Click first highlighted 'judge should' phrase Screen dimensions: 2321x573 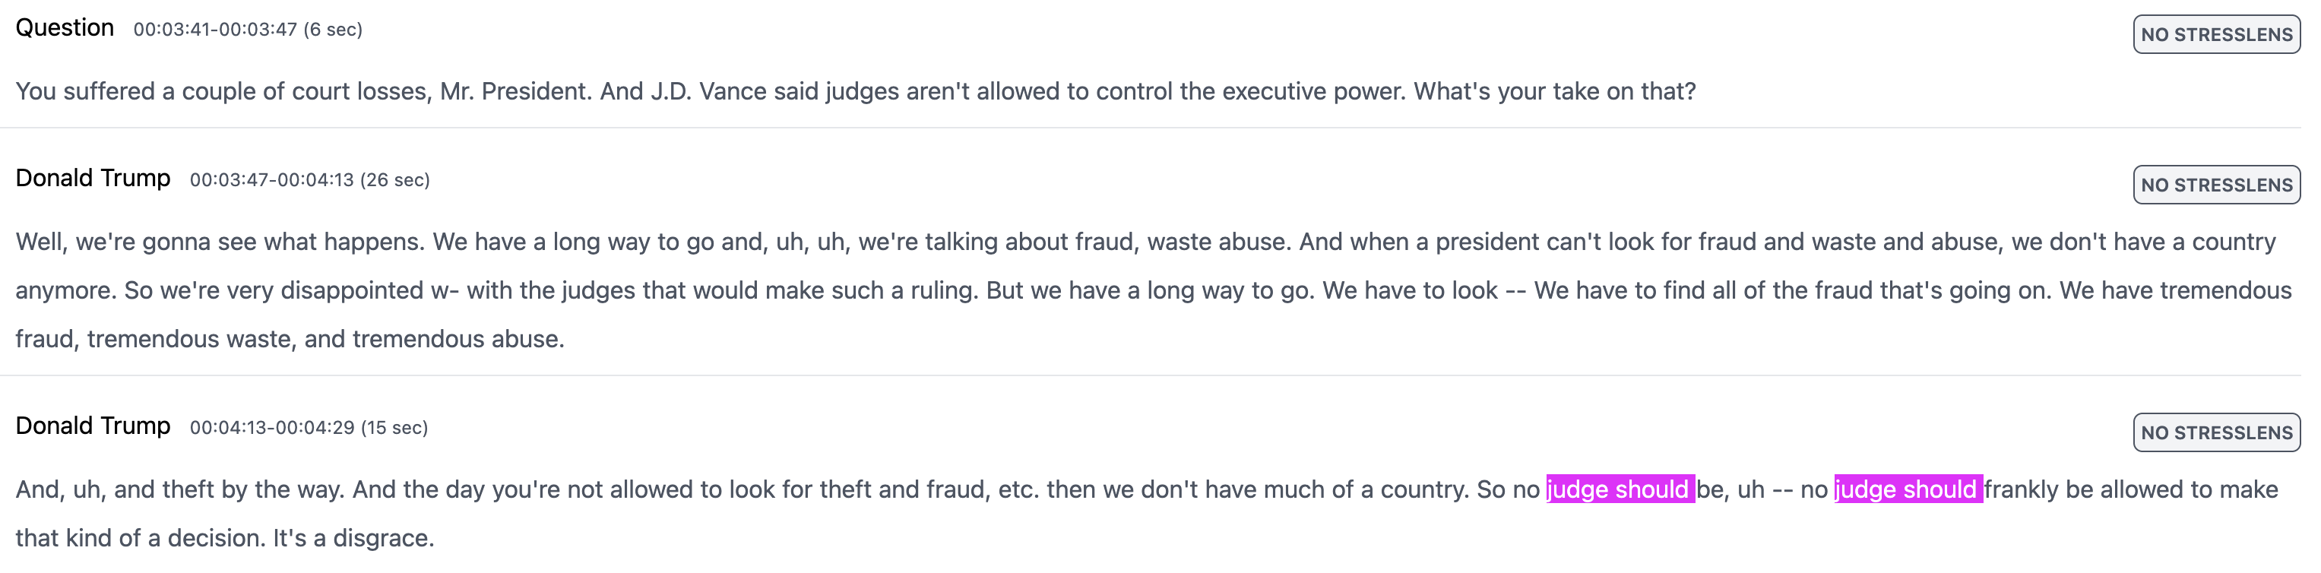[1620, 489]
